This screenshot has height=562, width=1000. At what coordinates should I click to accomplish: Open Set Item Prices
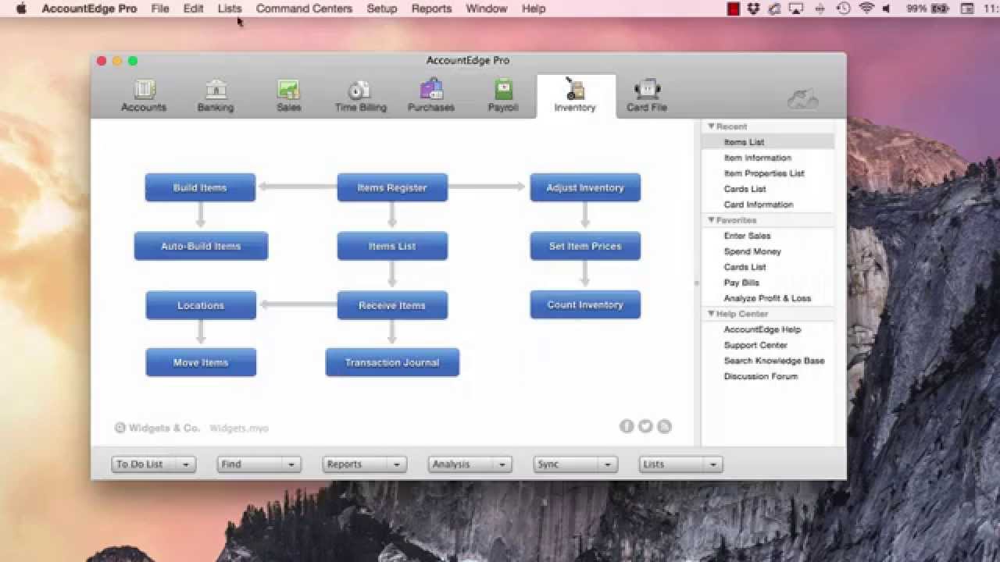point(585,246)
